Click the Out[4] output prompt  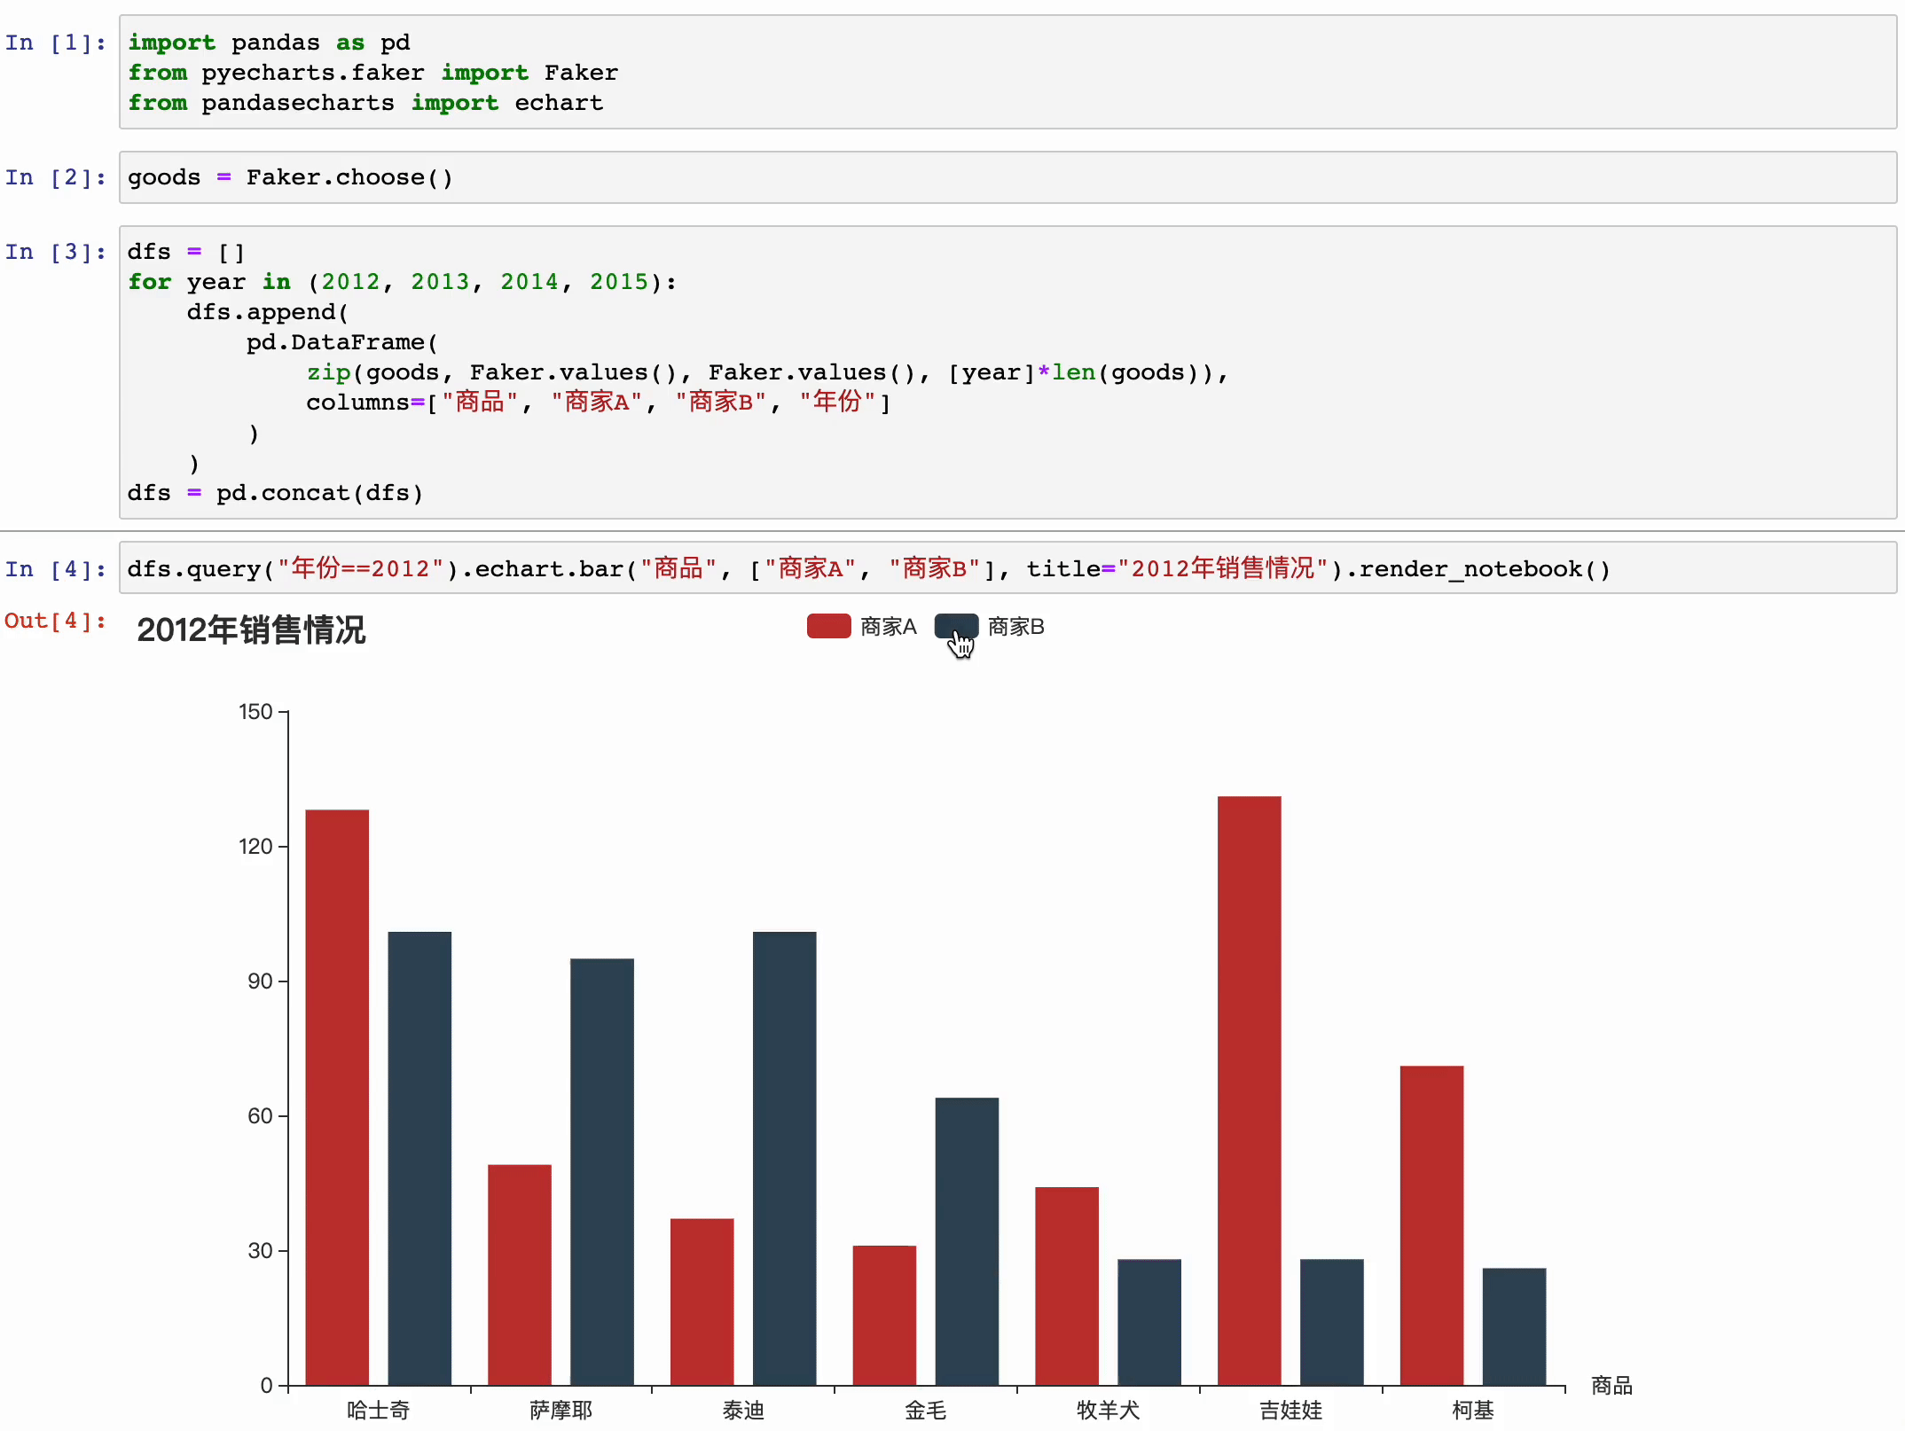coord(54,622)
